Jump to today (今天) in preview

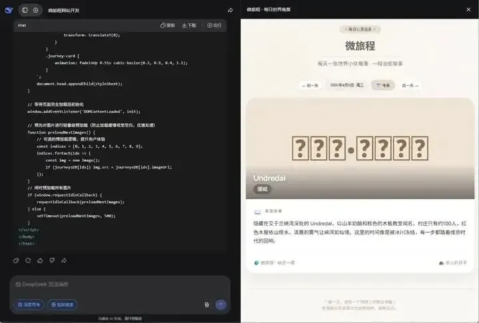click(x=383, y=85)
